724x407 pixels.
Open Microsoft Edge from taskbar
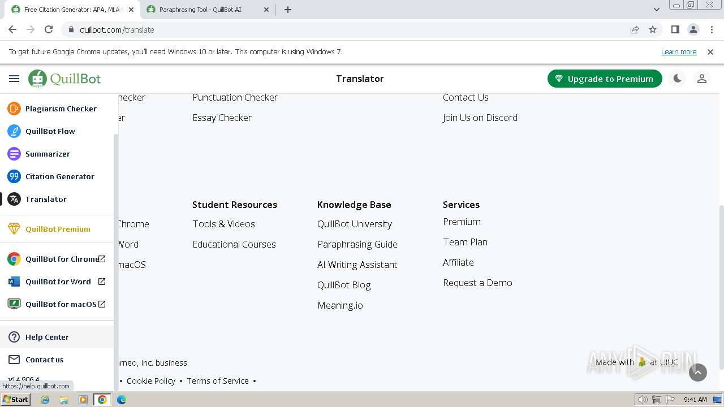pyautogui.click(x=121, y=400)
